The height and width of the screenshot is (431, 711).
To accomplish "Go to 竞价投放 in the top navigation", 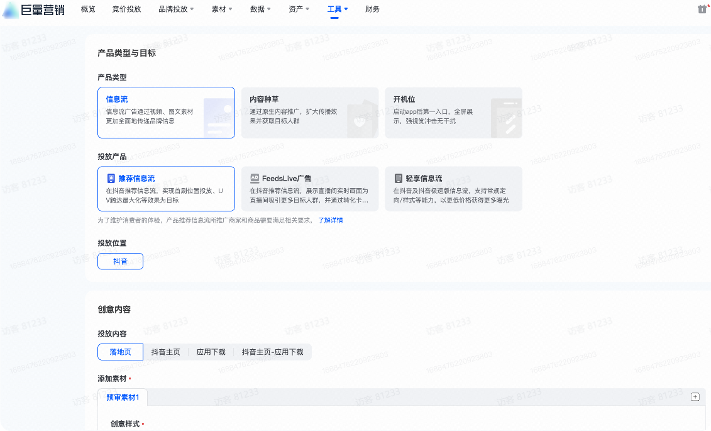I will point(126,9).
